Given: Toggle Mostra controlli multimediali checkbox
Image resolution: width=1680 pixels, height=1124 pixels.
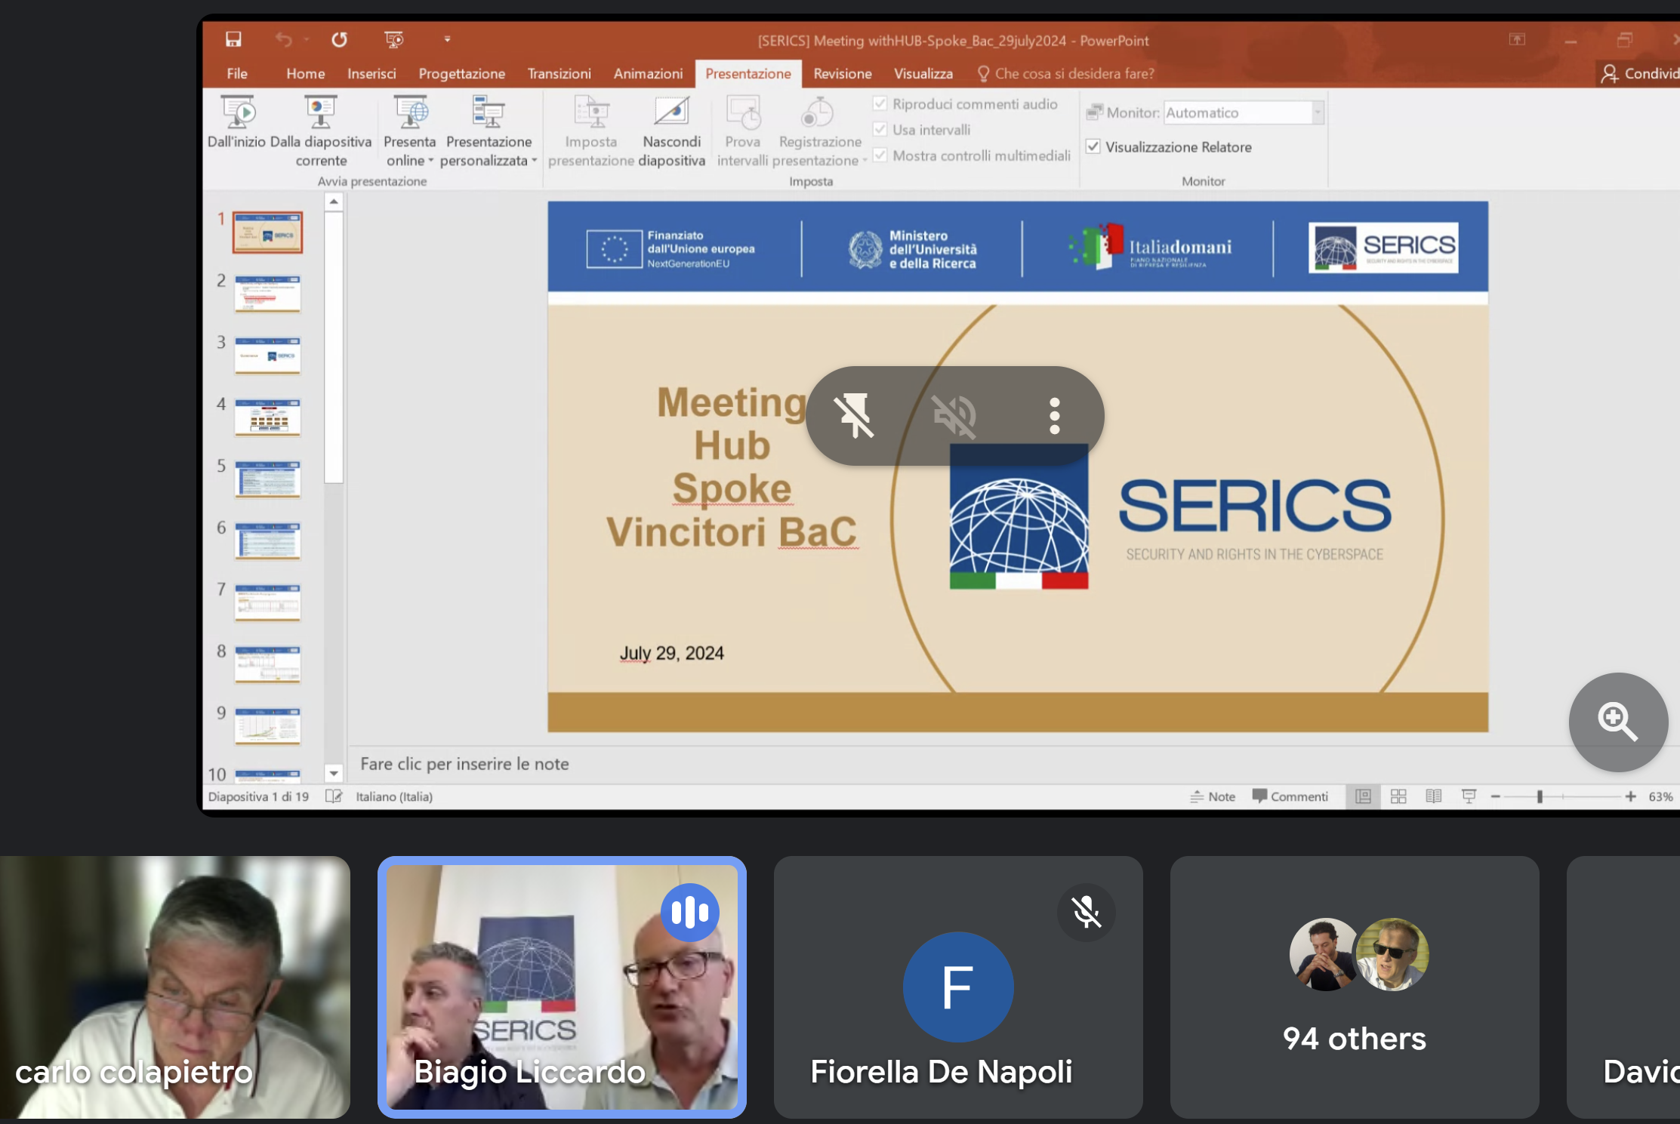Looking at the screenshot, I should click(x=880, y=156).
